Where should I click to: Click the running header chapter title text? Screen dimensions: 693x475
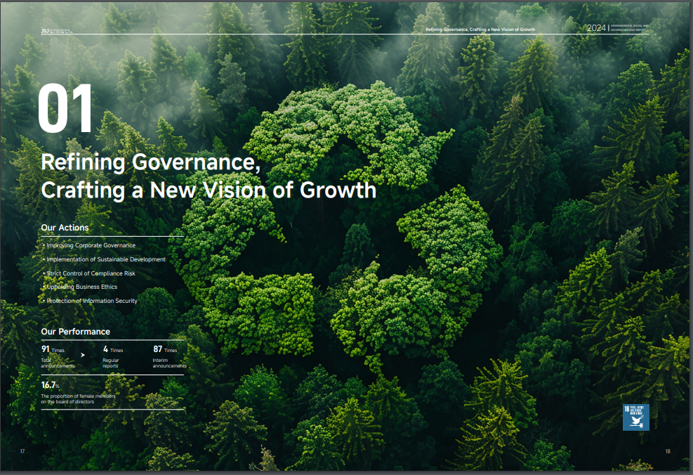click(x=480, y=30)
